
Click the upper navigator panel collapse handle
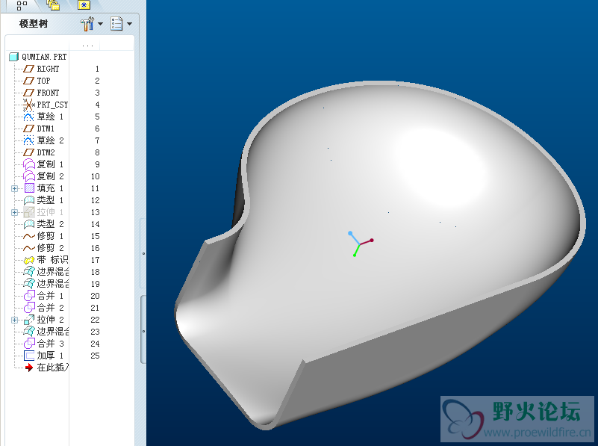coord(143,253)
